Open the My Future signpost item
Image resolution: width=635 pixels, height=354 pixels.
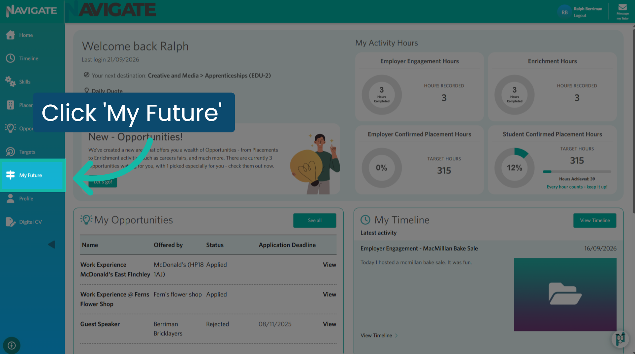tap(32, 175)
